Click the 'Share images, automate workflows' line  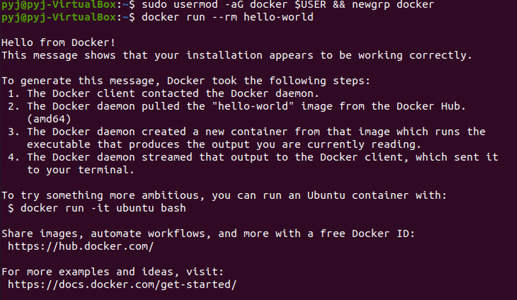(208, 234)
